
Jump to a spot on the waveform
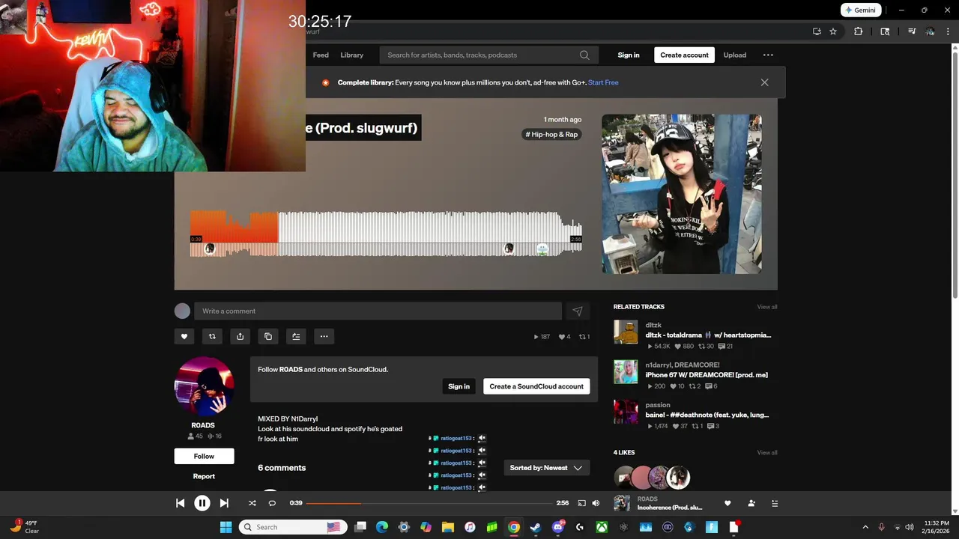point(386,234)
